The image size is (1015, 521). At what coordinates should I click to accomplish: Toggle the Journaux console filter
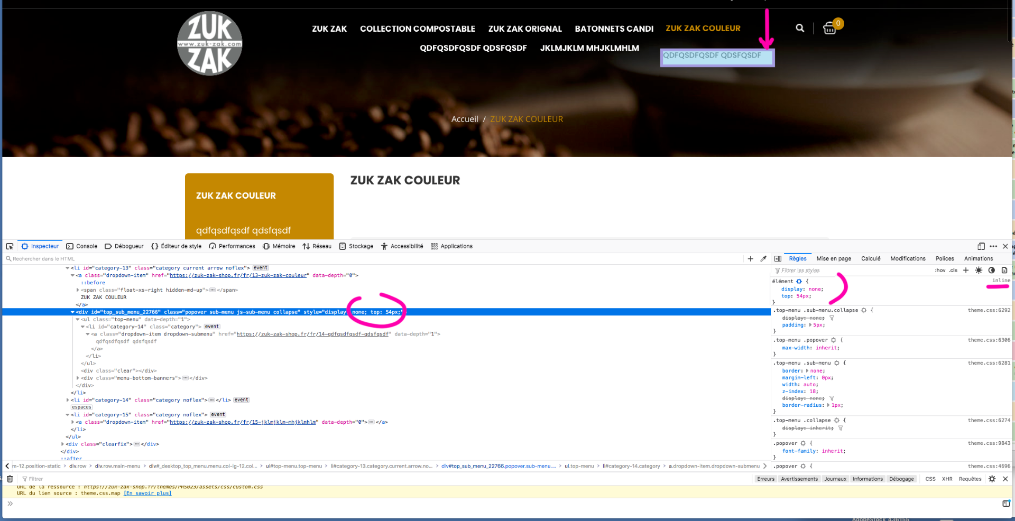(835, 479)
